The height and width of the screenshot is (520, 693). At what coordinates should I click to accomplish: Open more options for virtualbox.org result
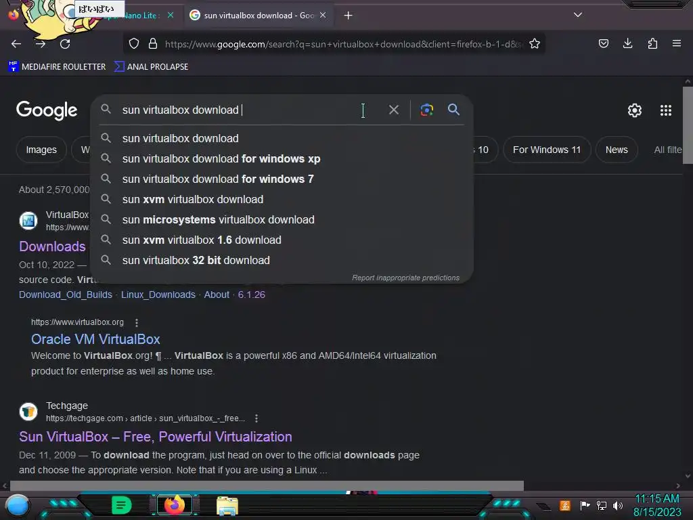tap(137, 322)
